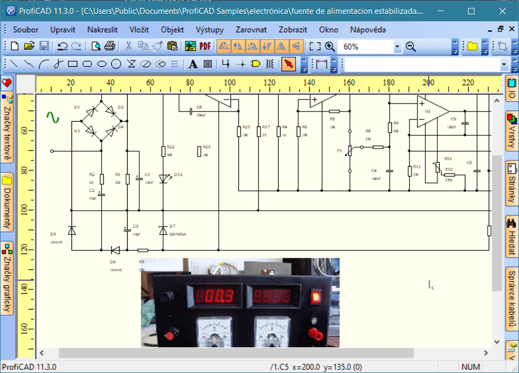
Task: Create a new document with the blank page icon
Action: pos(15,47)
